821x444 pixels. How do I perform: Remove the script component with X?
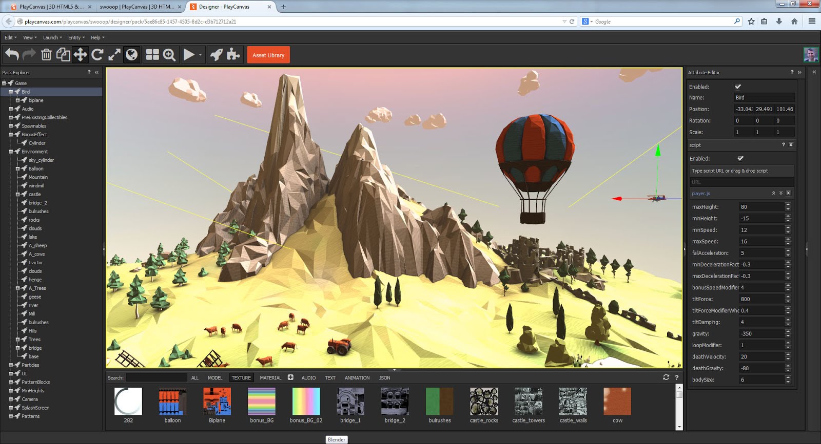click(x=791, y=145)
